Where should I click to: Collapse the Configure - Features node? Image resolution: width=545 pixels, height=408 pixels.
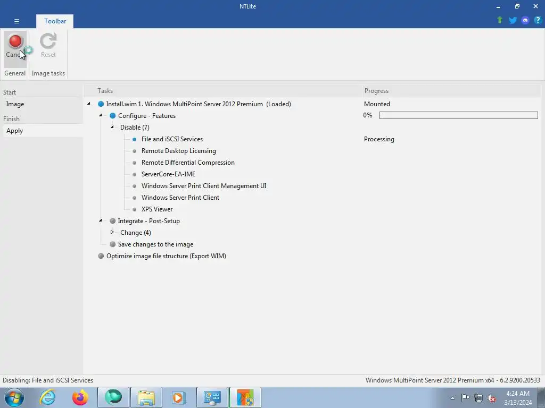tap(101, 115)
